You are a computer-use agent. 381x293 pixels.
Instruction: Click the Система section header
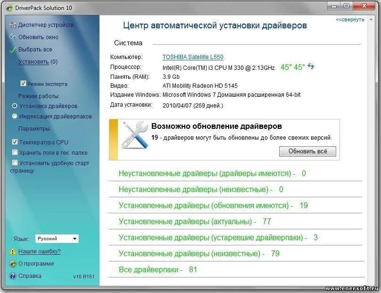[128, 43]
